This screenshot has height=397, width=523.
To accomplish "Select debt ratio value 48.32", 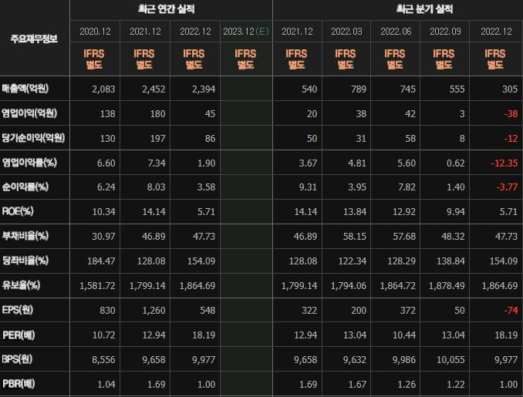I will [453, 237].
